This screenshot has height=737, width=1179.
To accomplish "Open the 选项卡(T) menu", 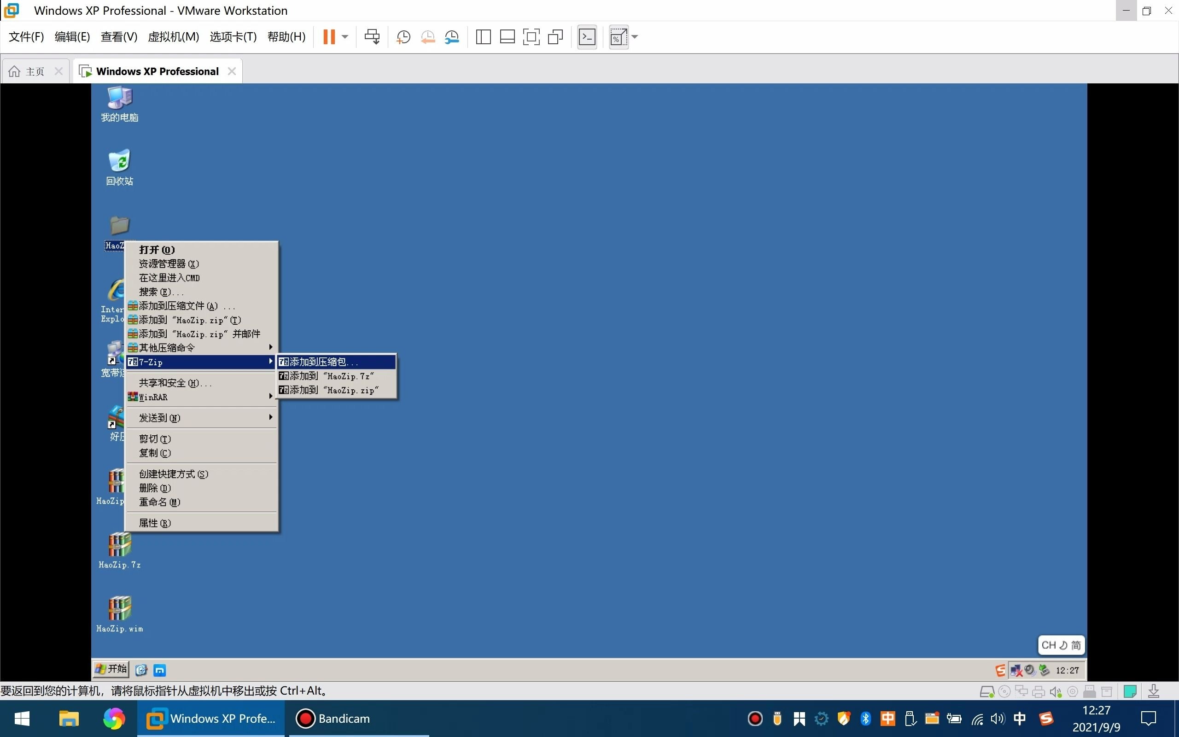I will [233, 36].
